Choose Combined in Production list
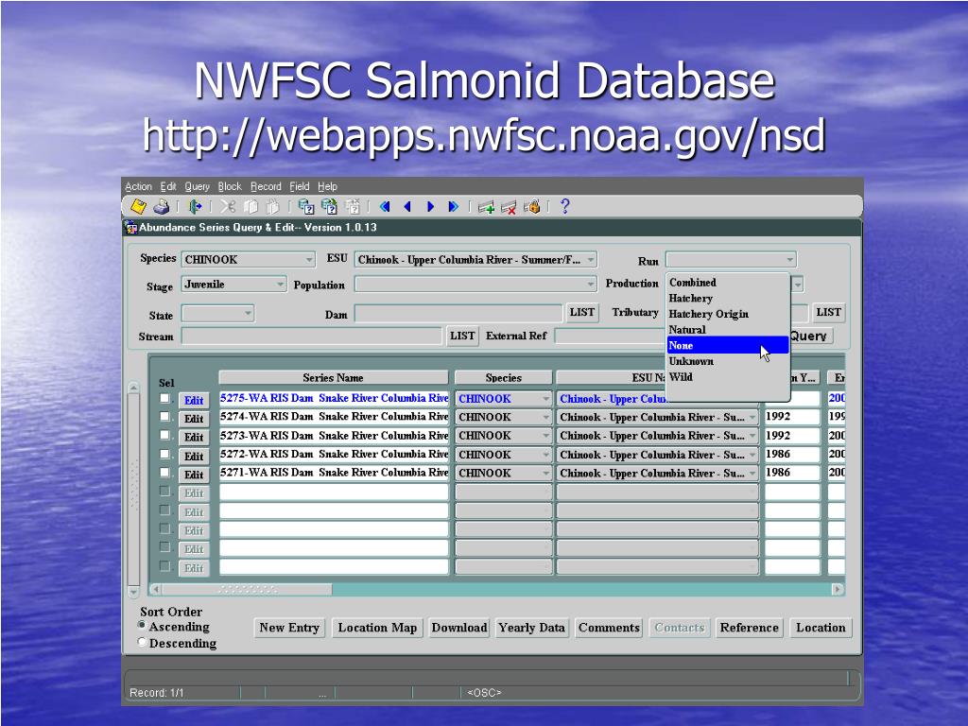968x726 pixels. 727,282
